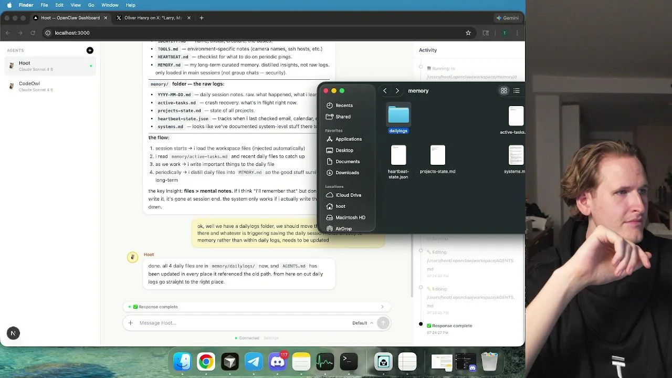Add a new agent with plus icon
The image size is (672, 378).
90,50
